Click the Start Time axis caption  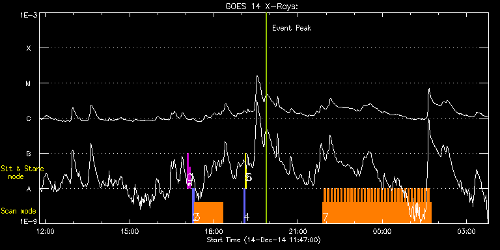pos(264,240)
